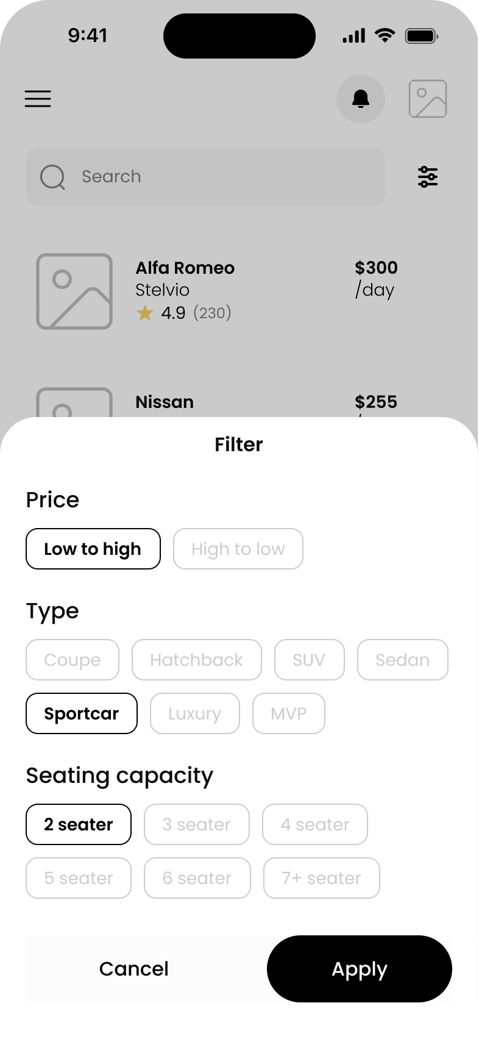Deselect the Sportcar type chip
This screenshot has height=1039, width=479.
tap(81, 713)
